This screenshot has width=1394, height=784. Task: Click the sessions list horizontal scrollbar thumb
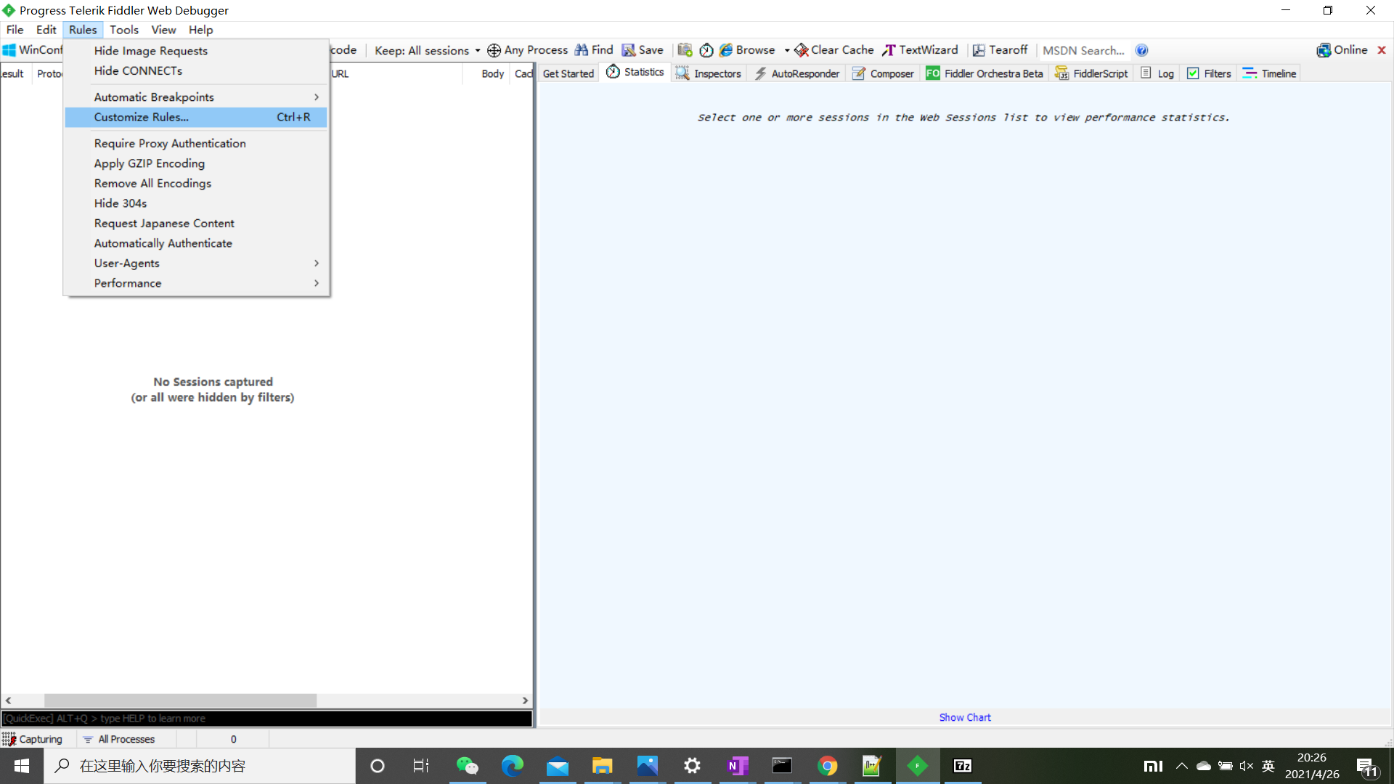pos(180,701)
